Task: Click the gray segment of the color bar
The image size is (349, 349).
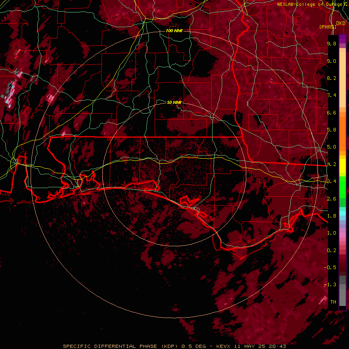Action: coord(342,291)
